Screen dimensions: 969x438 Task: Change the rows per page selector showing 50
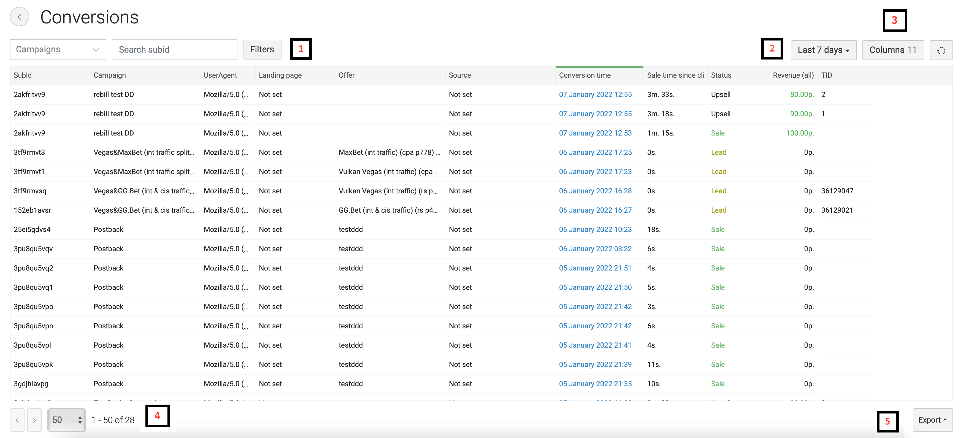coord(67,420)
